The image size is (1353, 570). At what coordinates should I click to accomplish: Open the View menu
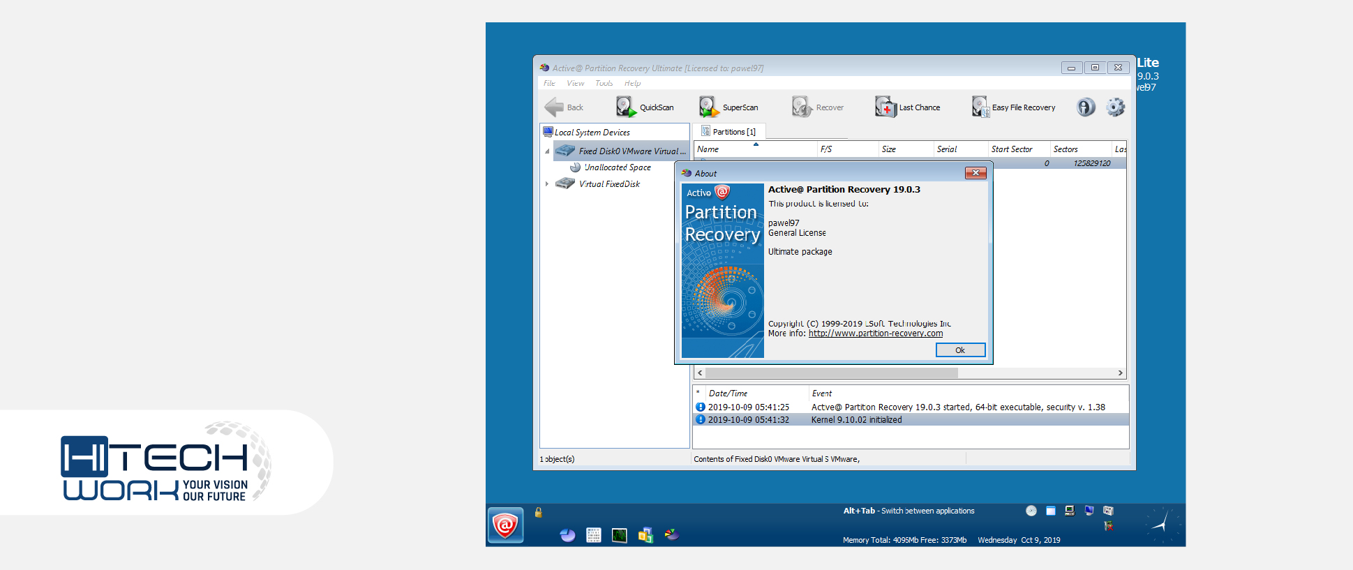[576, 83]
